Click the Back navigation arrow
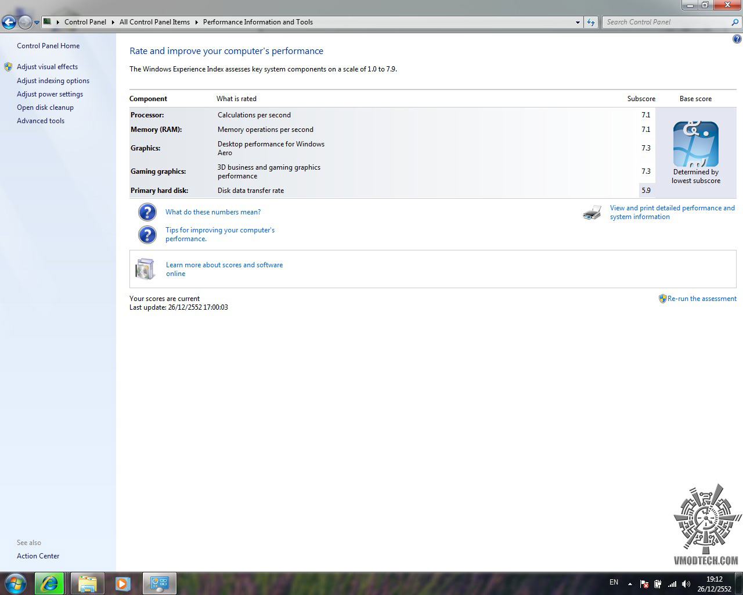This screenshot has width=743, height=595. (x=9, y=22)
